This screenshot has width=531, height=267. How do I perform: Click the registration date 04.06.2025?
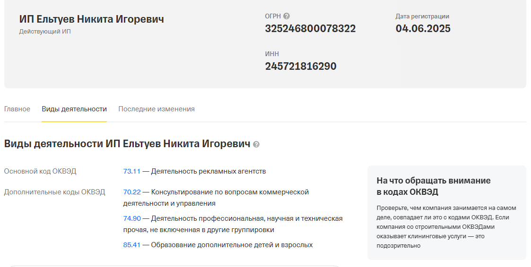click(x=423, y=29)
